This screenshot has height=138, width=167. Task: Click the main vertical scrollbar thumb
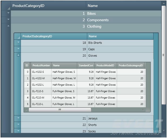pos(163,55)
